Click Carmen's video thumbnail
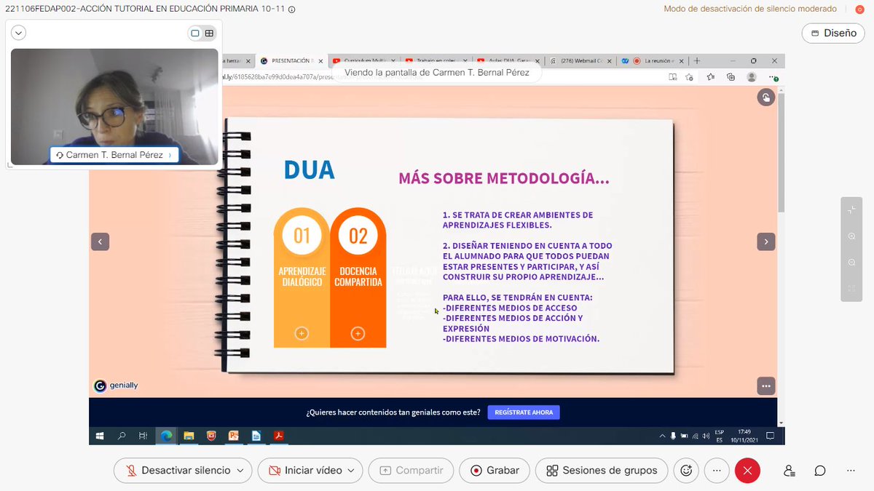 pos(114,106)
